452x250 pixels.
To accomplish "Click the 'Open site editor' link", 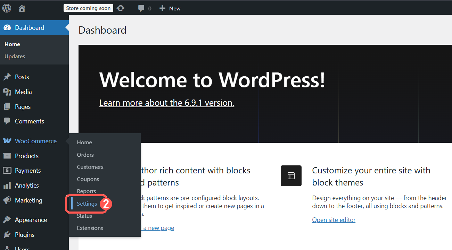I will 334,220.
